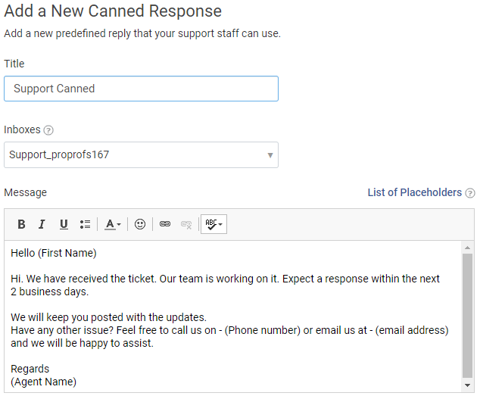Image resolution: width=480 pixels, height=396 pixels.
Task: Open the List of Placeholders link
Action: tap(414, 192)
